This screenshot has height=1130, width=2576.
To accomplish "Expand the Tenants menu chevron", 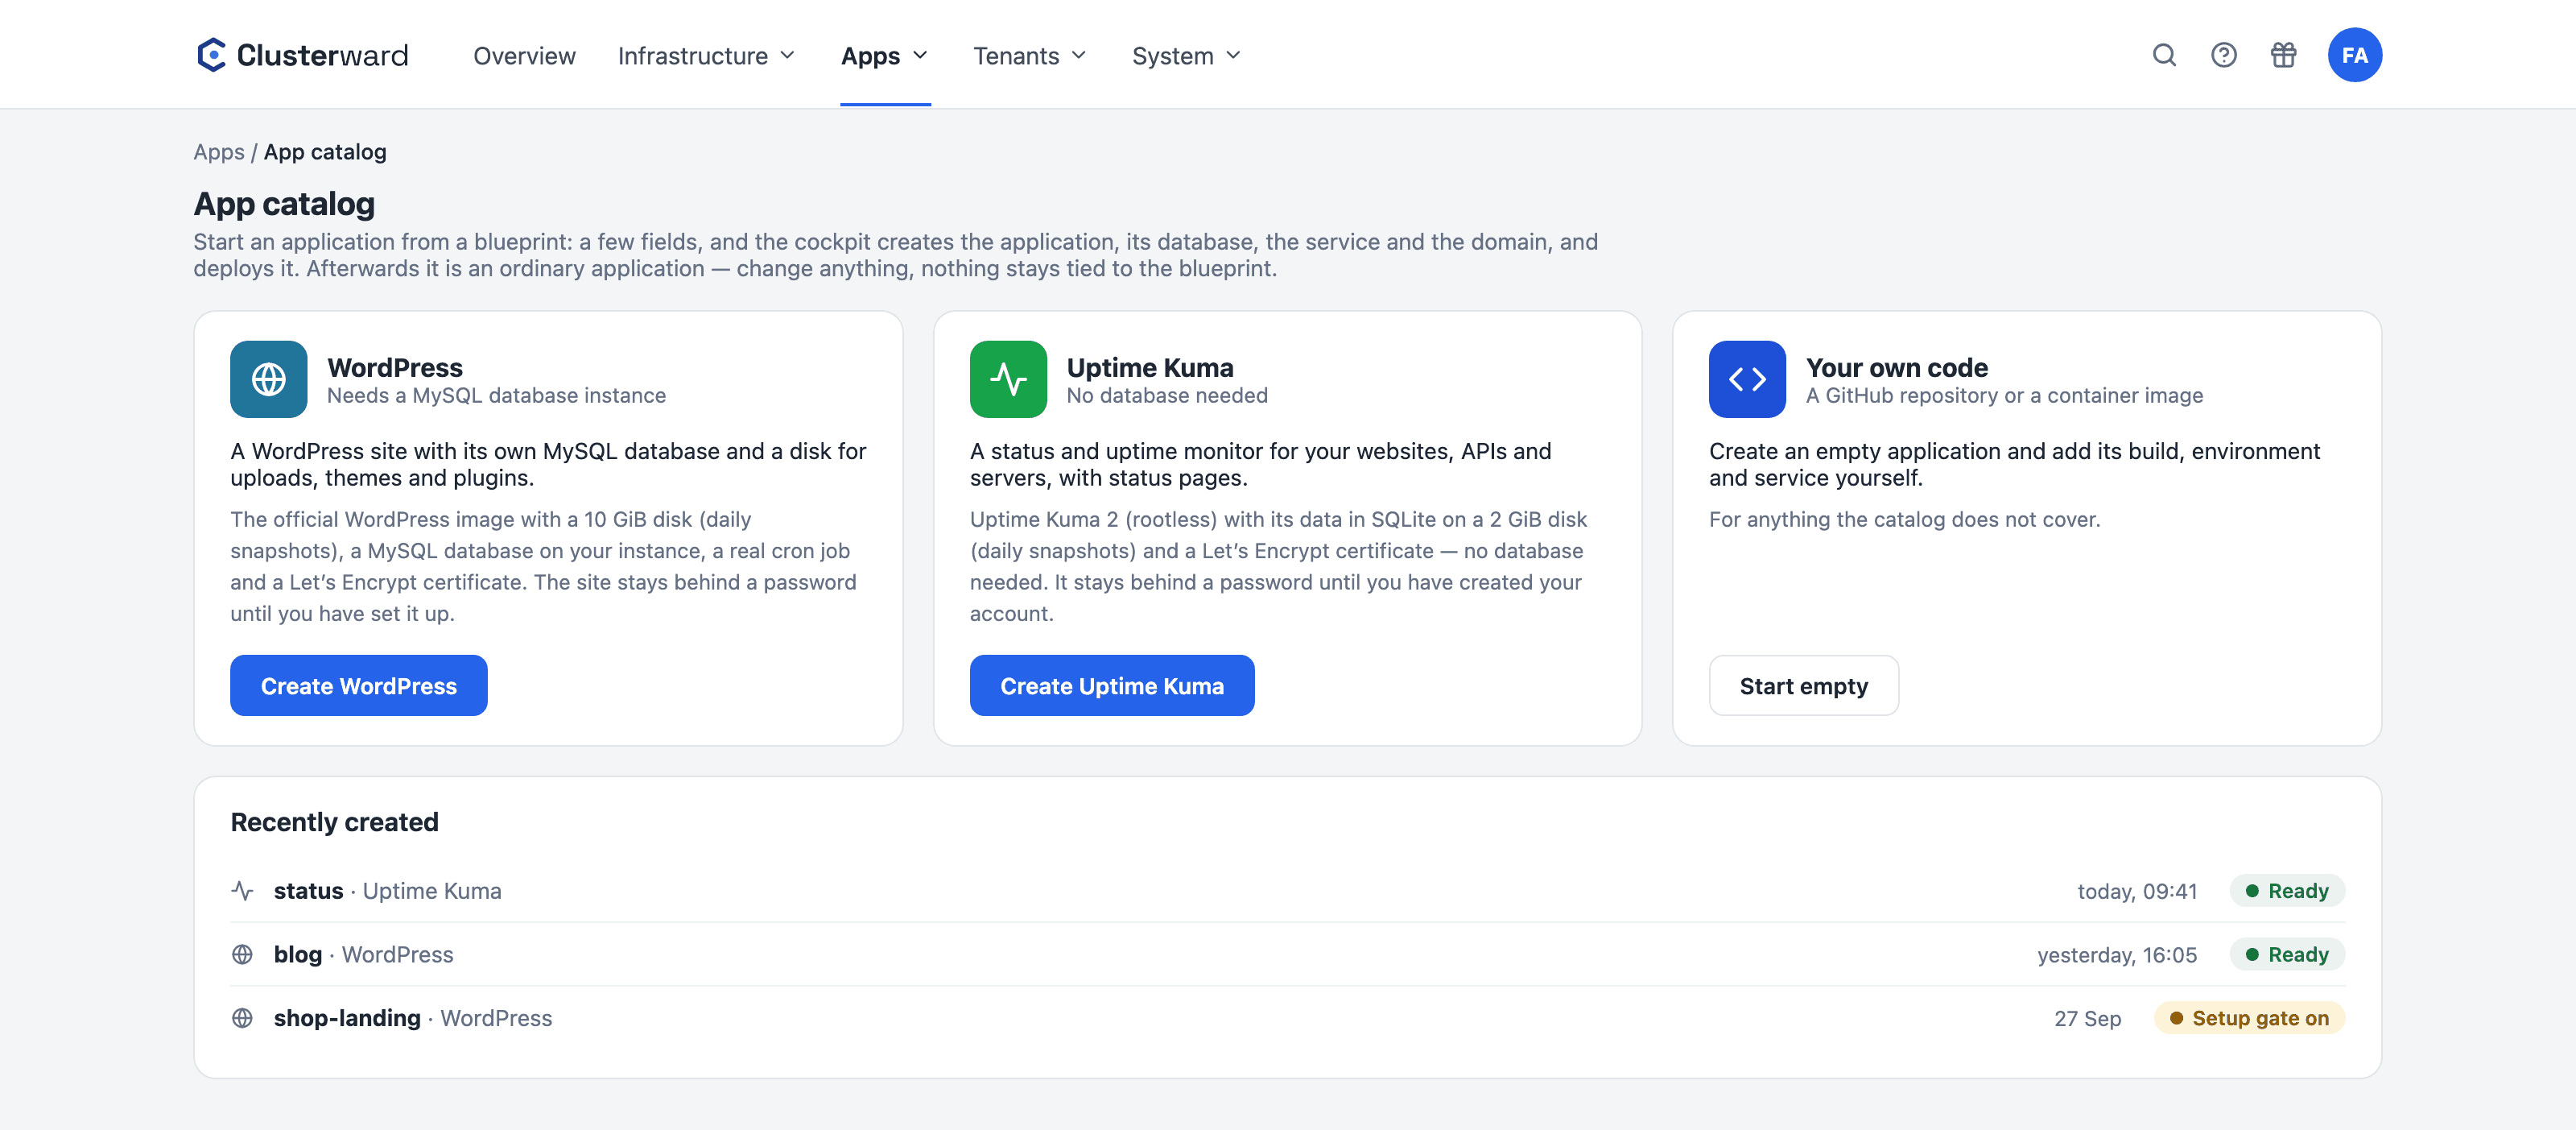I will (x=1078, y=55).
